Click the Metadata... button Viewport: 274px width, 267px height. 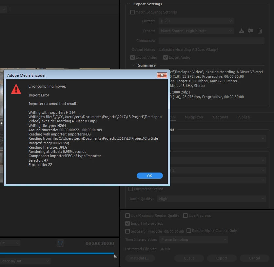(140, 258)
